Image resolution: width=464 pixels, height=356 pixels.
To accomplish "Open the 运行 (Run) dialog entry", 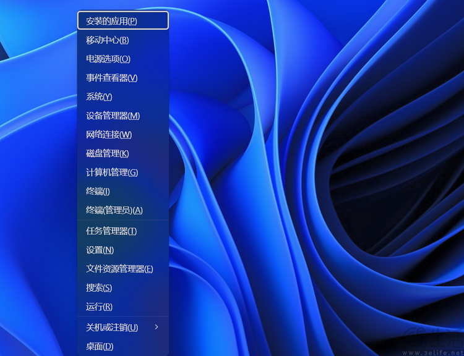I will coord(99,307).
